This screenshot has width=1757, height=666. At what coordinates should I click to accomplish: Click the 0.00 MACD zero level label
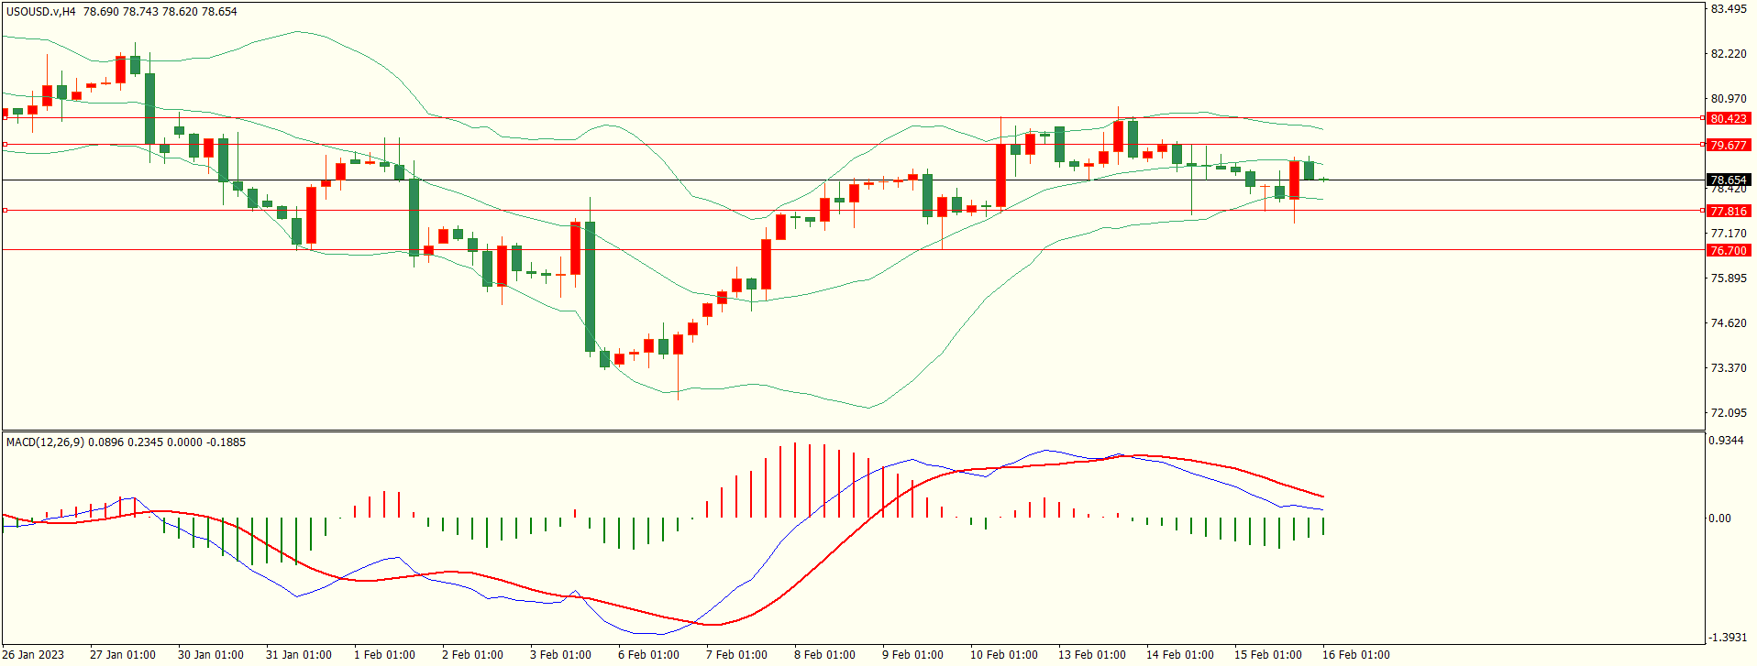click(1719, 519)
